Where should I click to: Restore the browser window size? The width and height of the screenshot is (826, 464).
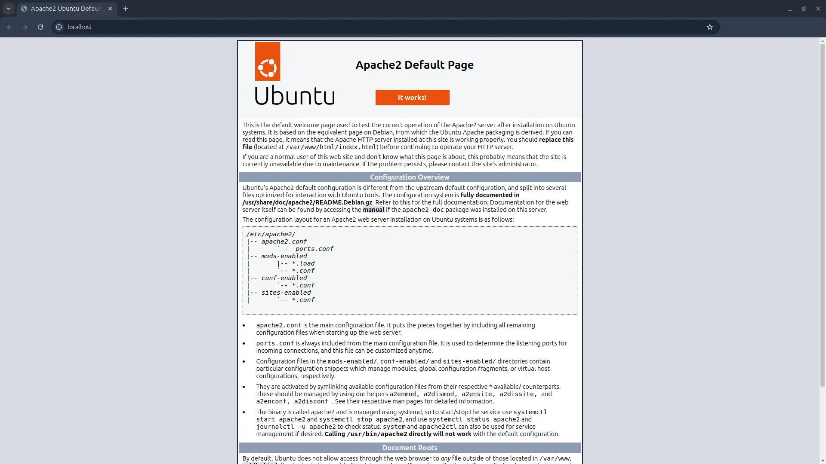coord(804,9)
